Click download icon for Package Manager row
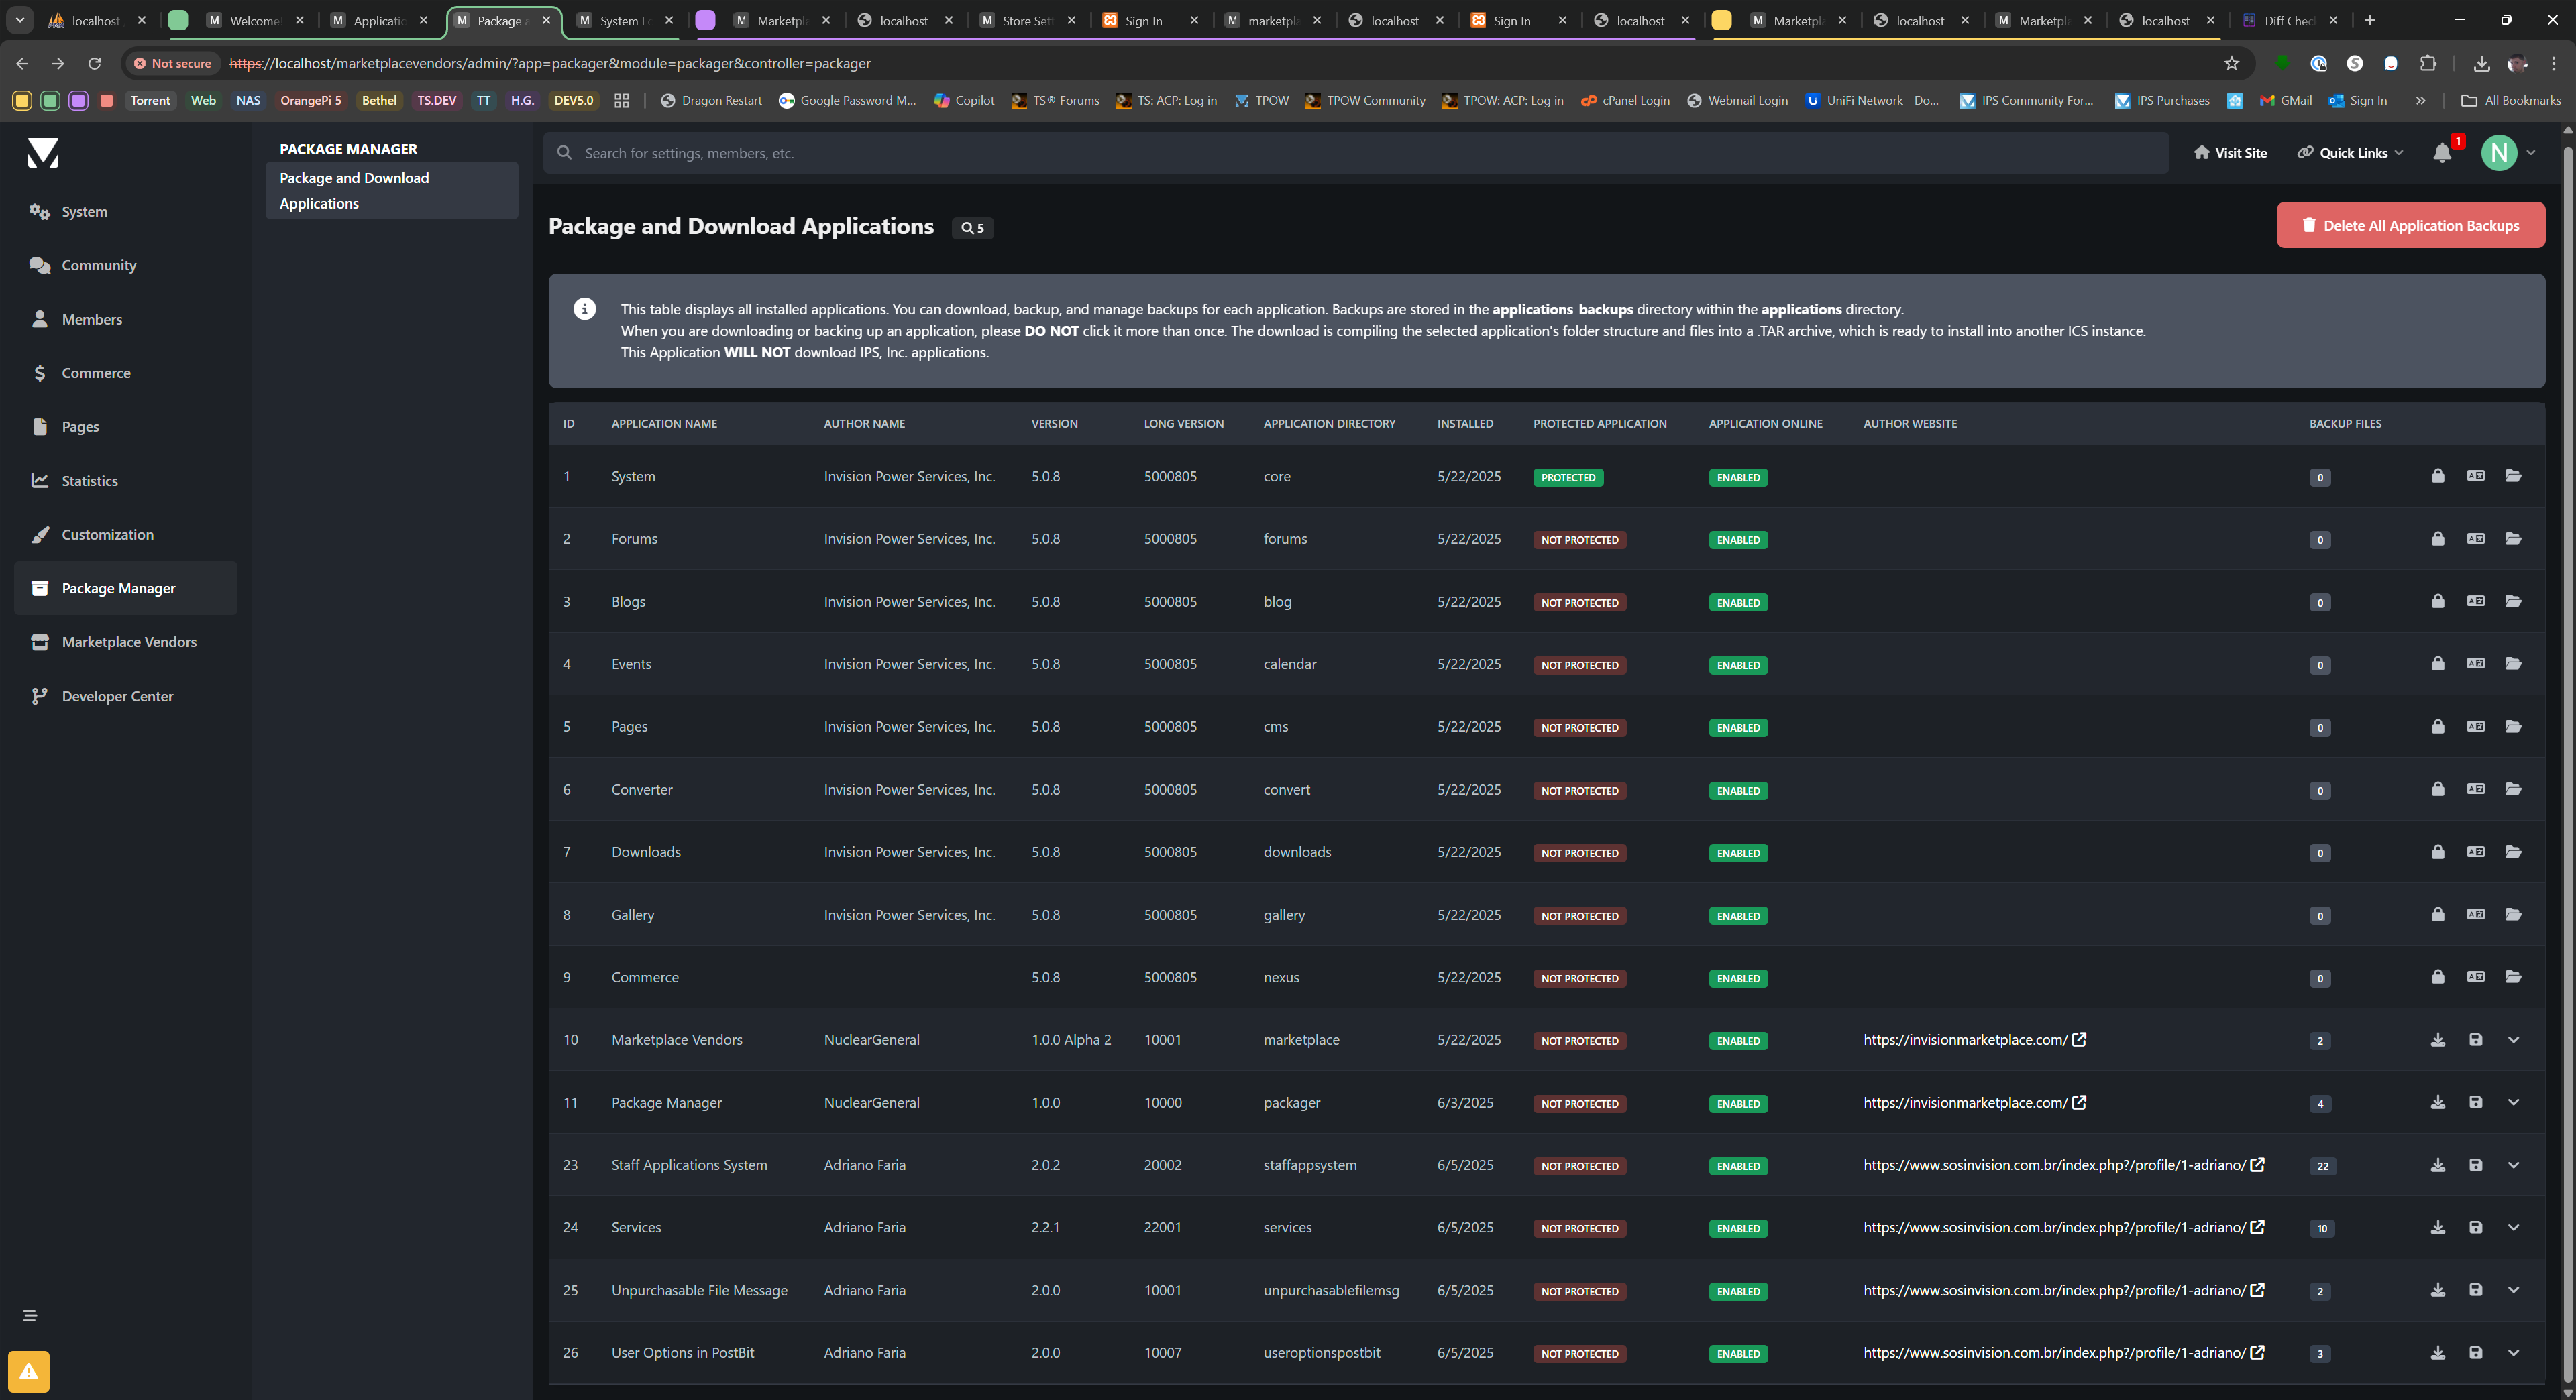The image size is (2576, 1400). tap(2438, 1102)
